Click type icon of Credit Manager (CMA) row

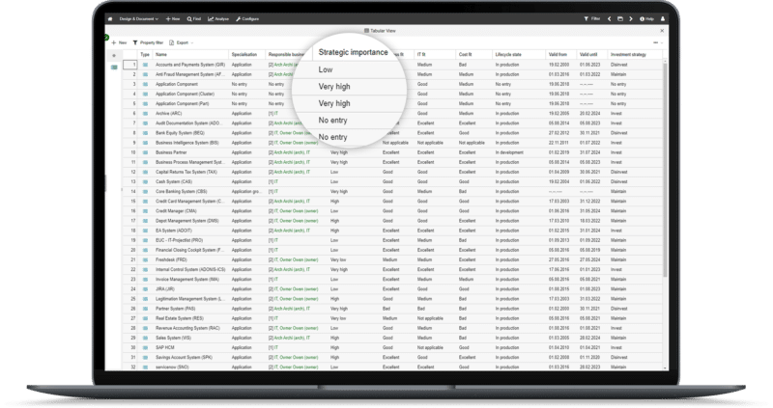[x=145, y=211]
